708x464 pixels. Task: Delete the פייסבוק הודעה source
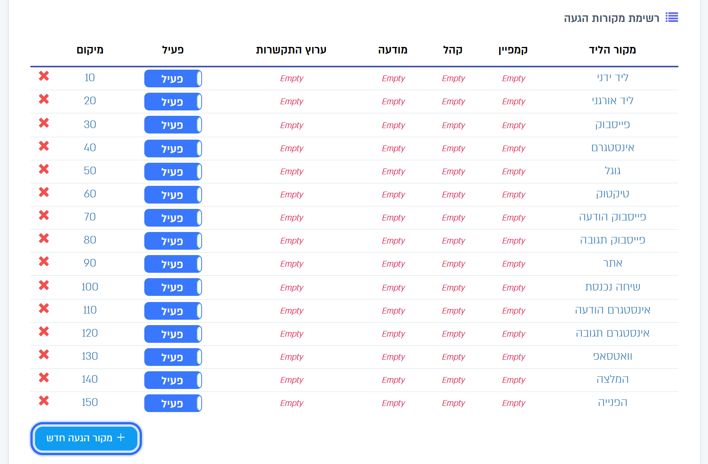[44, 215]
